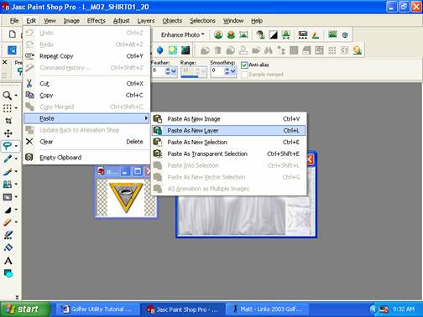
Task: Click the triangle logo image thumbnail
Action: [x=125, y=198]
